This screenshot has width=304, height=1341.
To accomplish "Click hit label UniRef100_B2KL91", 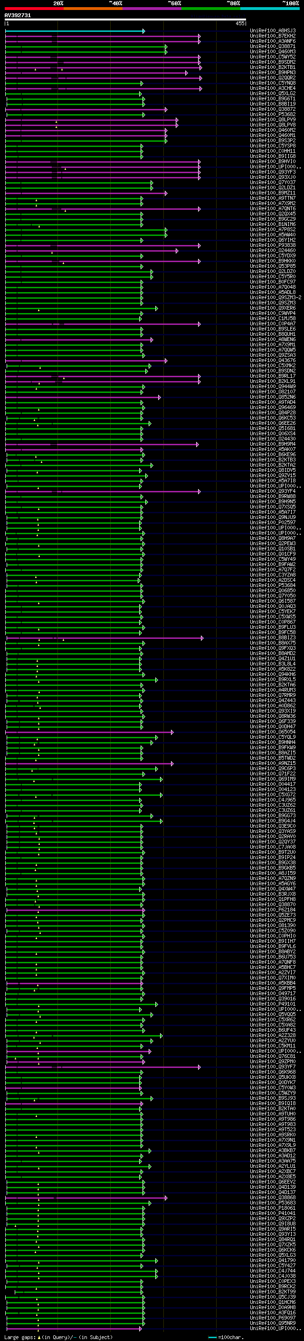I will (273, 381).
